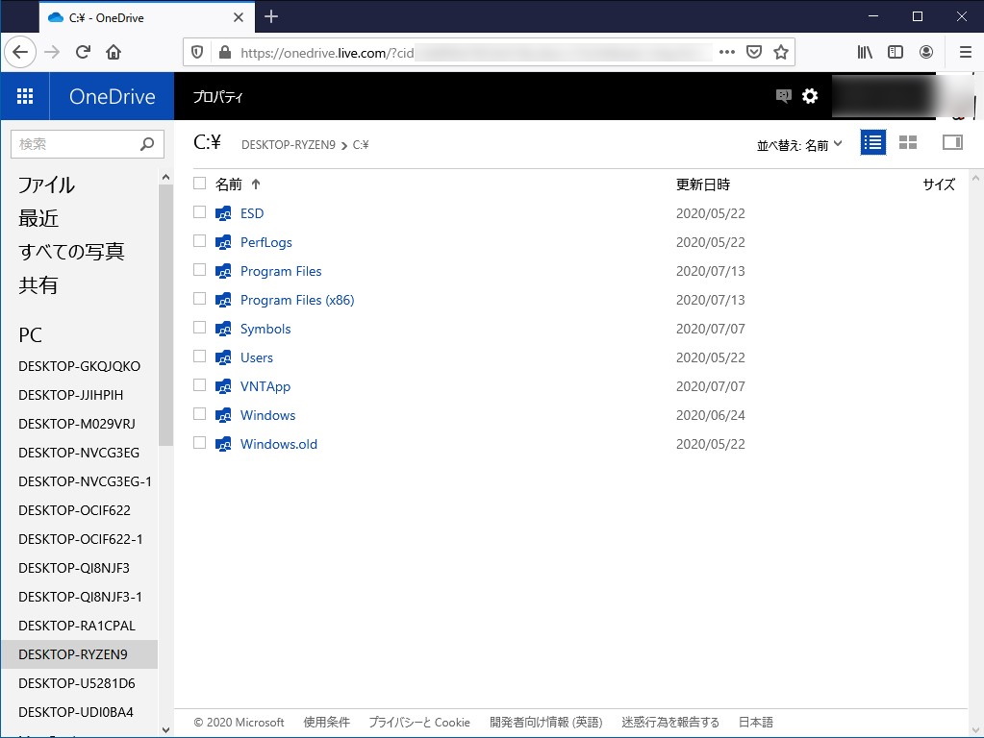
Task: Open the Users folder link
Action: [256, 357]
